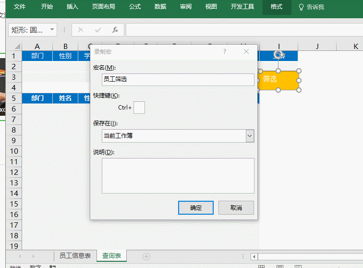Viewport: 363px width, 268px height.
Task: Click the orange 筛选 shape button
Action: coord(278,80)
